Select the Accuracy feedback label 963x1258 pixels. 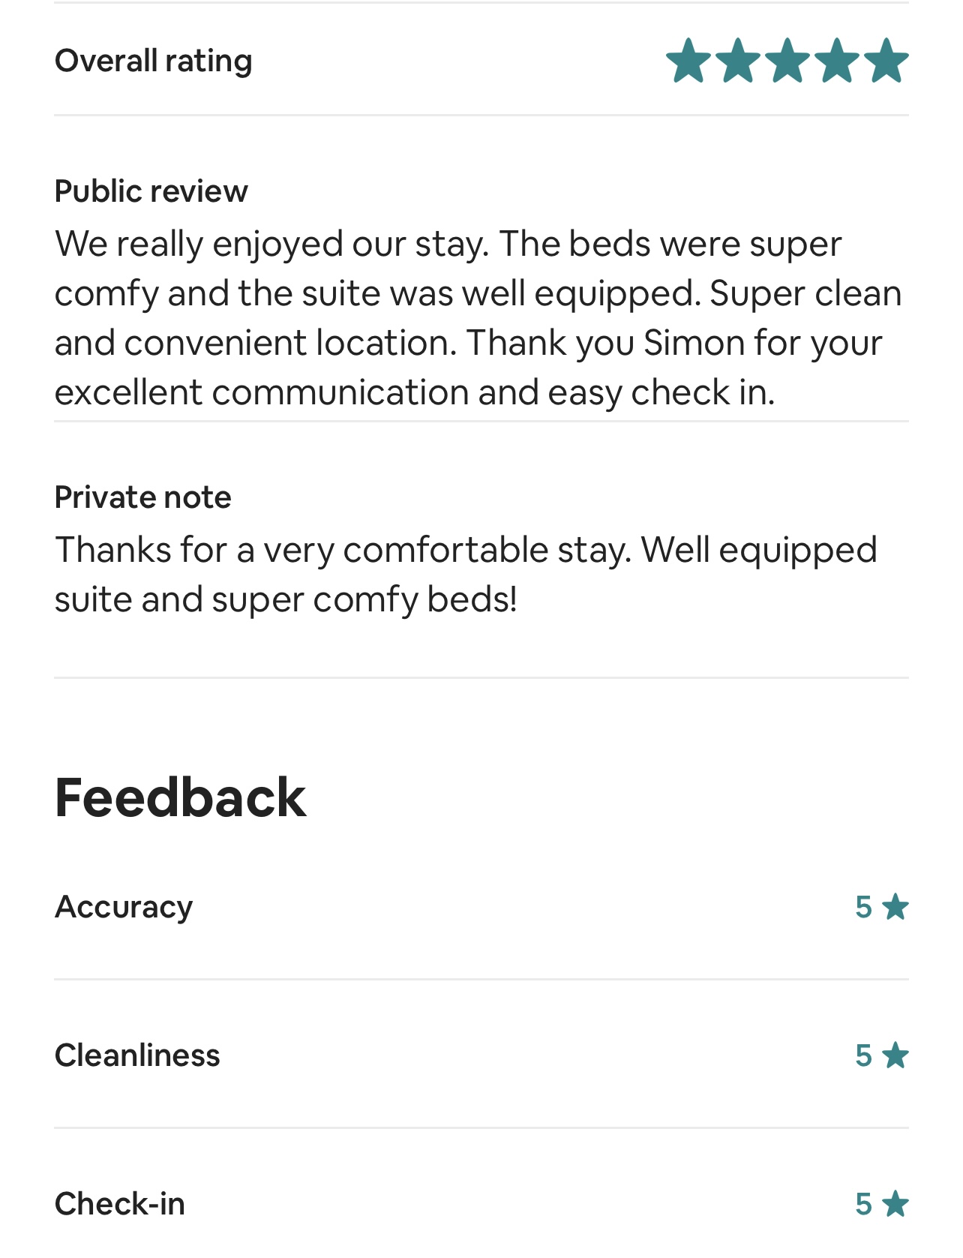(x=124, y=907)
